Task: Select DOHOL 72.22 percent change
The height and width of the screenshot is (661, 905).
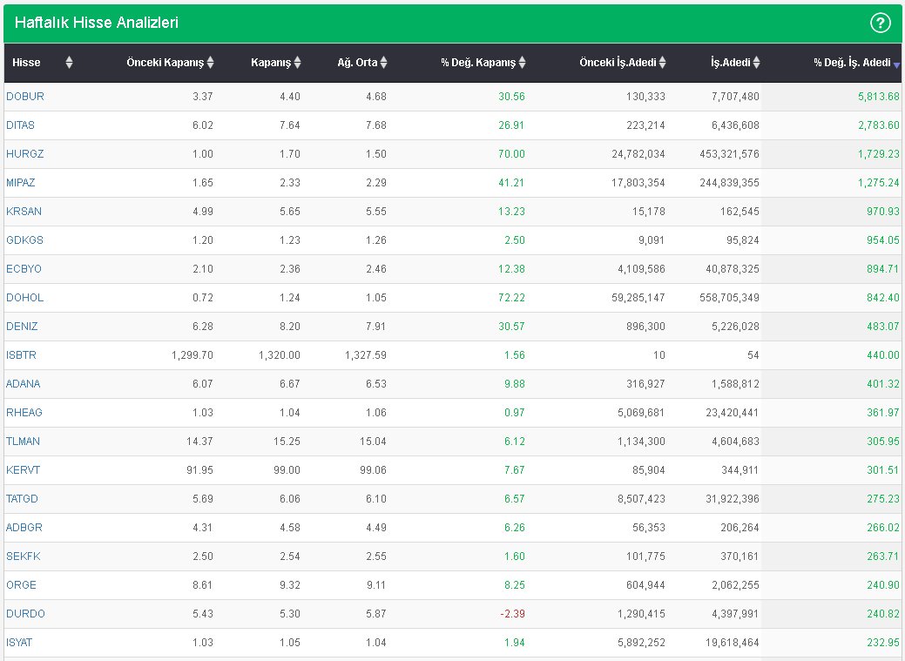Action: pyautogui.click(x=511, y=298)
